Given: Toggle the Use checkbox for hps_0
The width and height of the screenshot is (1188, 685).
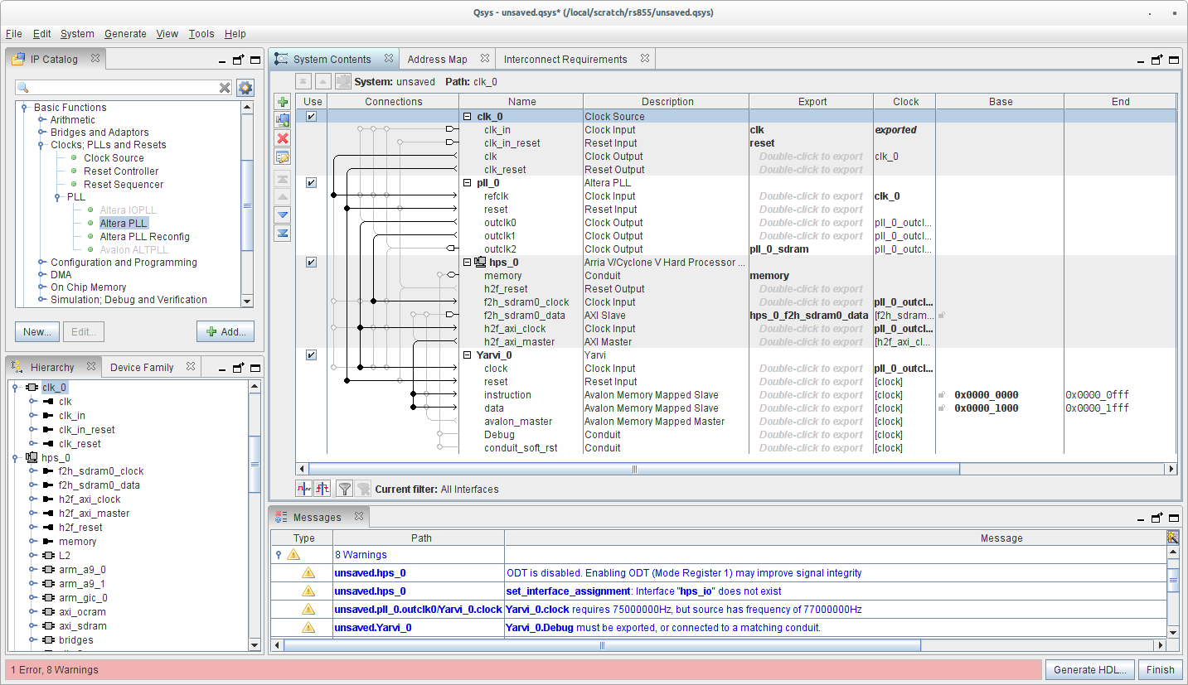Looking at the screenshot, I should 311,263.
